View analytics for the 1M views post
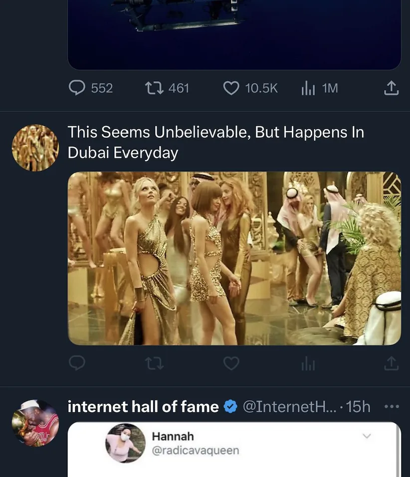This screenshot has width=410, height=477. click(x=308, y=88)
